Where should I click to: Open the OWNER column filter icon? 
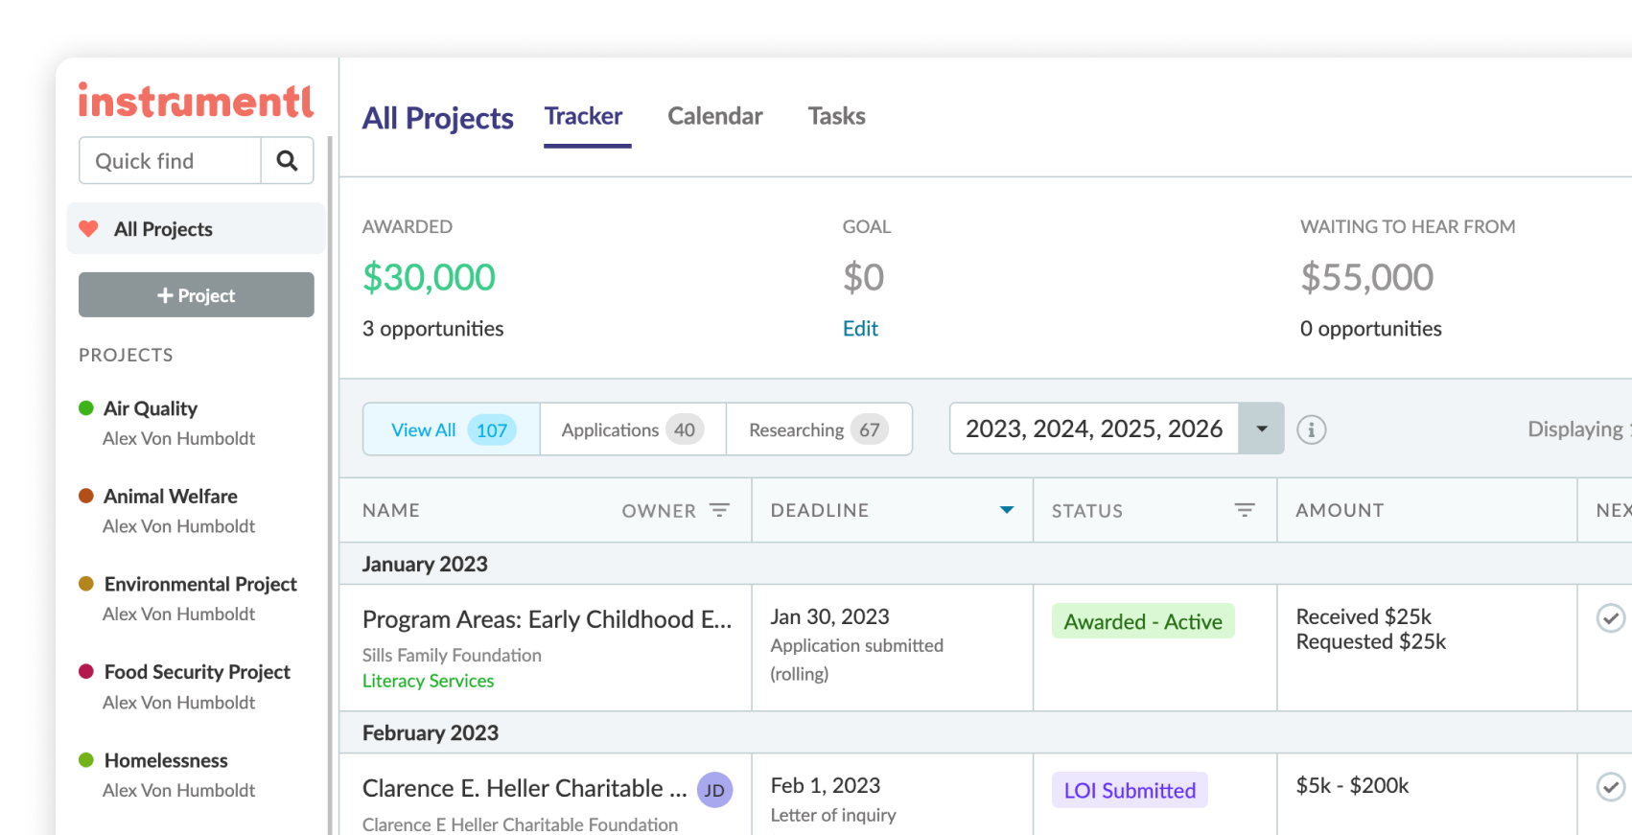coord(719,510)
